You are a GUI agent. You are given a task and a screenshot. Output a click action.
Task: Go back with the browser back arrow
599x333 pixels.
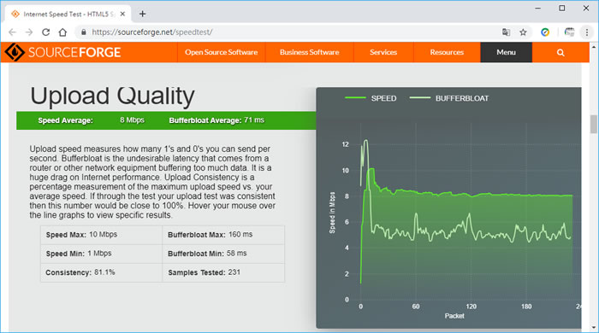click(x=12, y=32)
